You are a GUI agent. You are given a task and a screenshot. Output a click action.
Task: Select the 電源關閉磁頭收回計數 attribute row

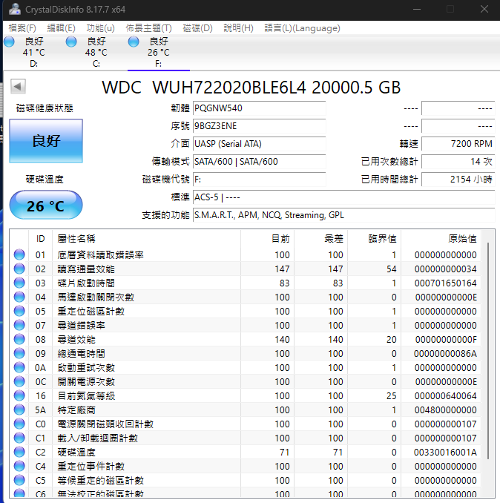click(x=246, y=424)
